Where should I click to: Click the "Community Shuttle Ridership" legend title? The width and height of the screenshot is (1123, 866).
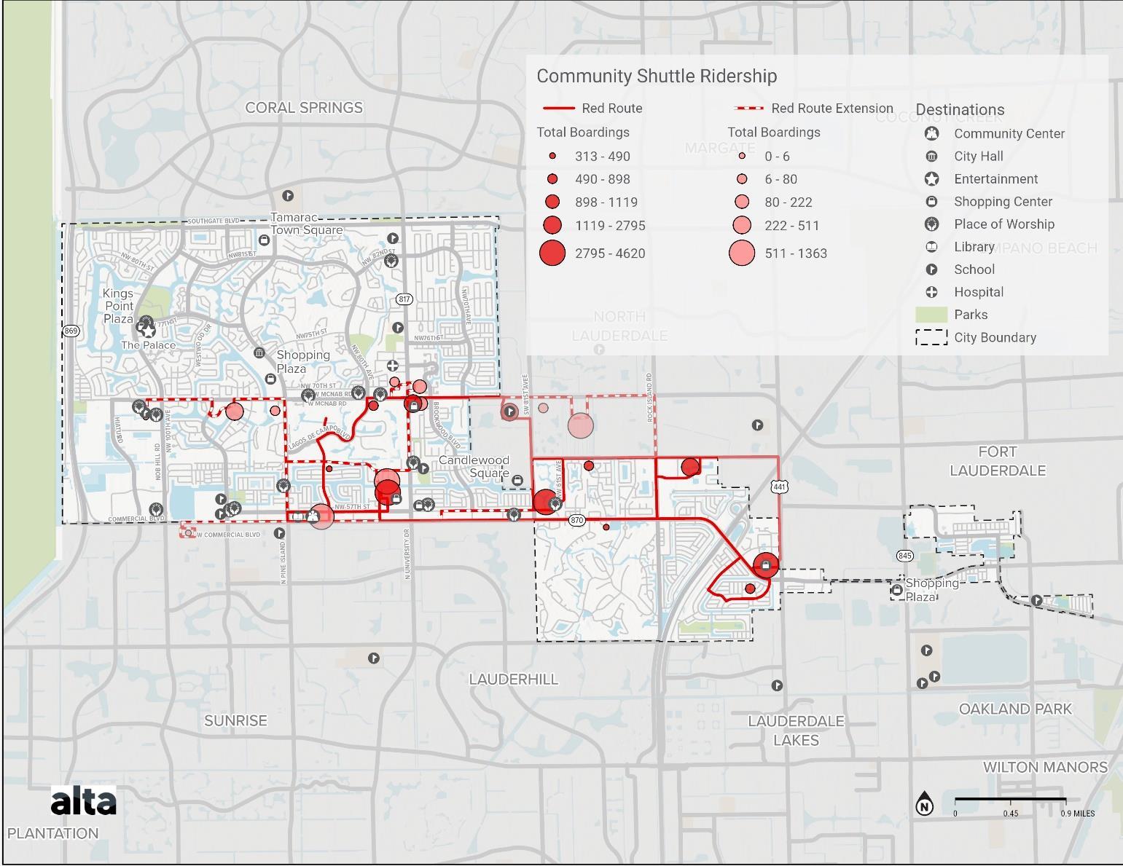click(657, 76)
